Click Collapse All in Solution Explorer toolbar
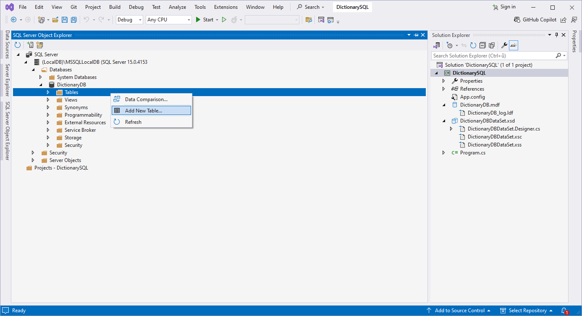 point(482,45)
